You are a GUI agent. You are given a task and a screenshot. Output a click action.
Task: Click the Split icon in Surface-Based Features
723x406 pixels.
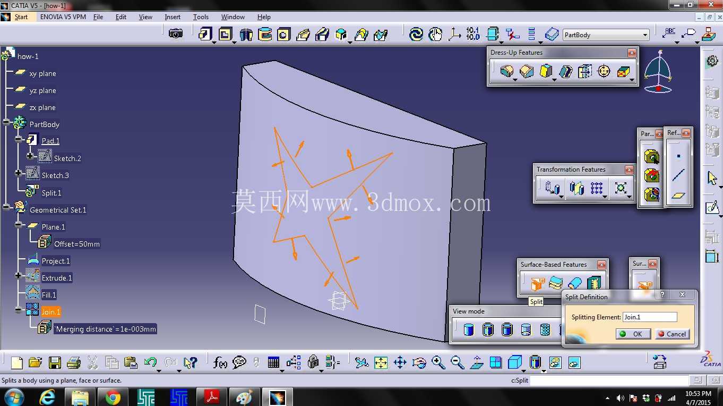pos(537,284)
